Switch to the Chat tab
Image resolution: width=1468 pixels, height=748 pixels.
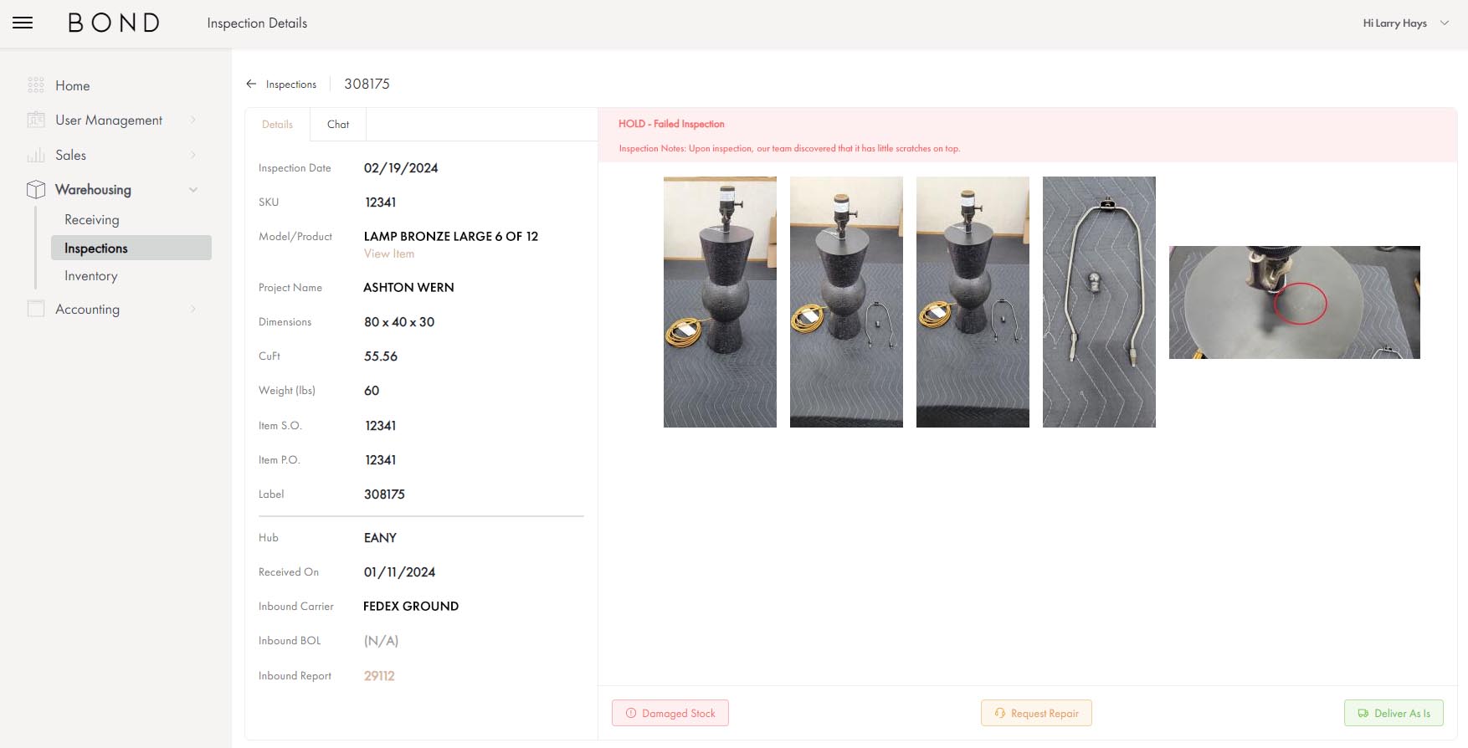(338, 125)
